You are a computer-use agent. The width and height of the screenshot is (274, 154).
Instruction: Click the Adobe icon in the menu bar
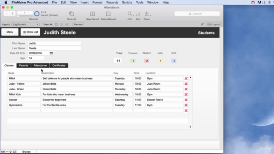tap(259, 3)
